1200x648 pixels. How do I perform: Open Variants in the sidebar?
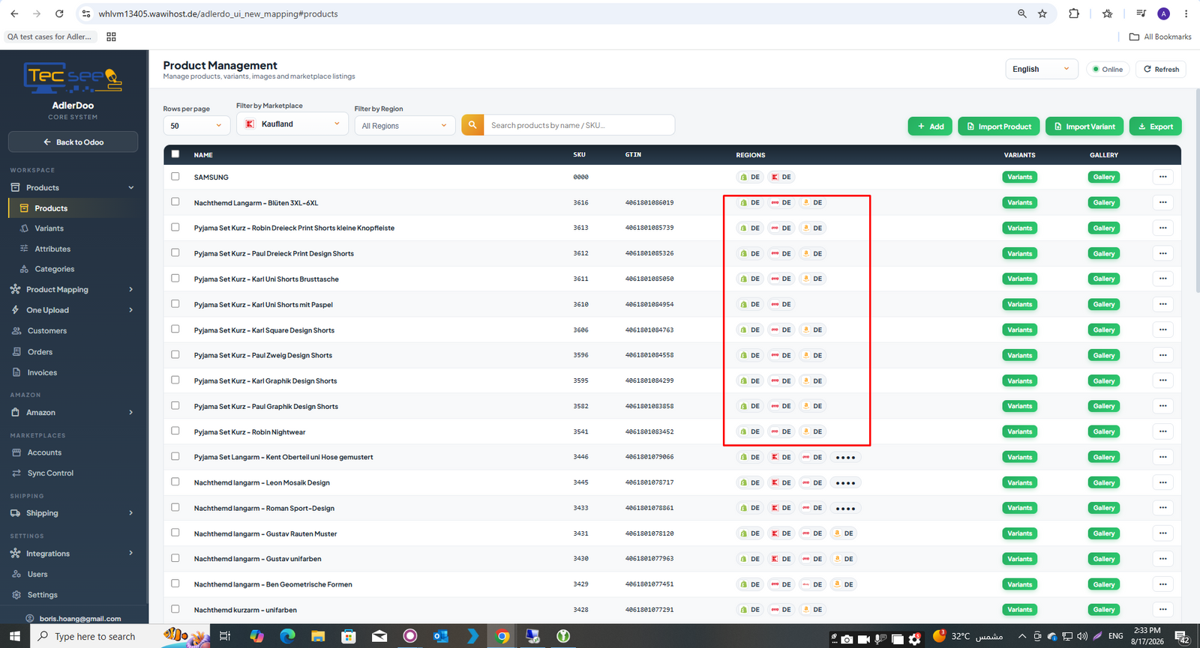pyautogui.click(x=49, y=228)
